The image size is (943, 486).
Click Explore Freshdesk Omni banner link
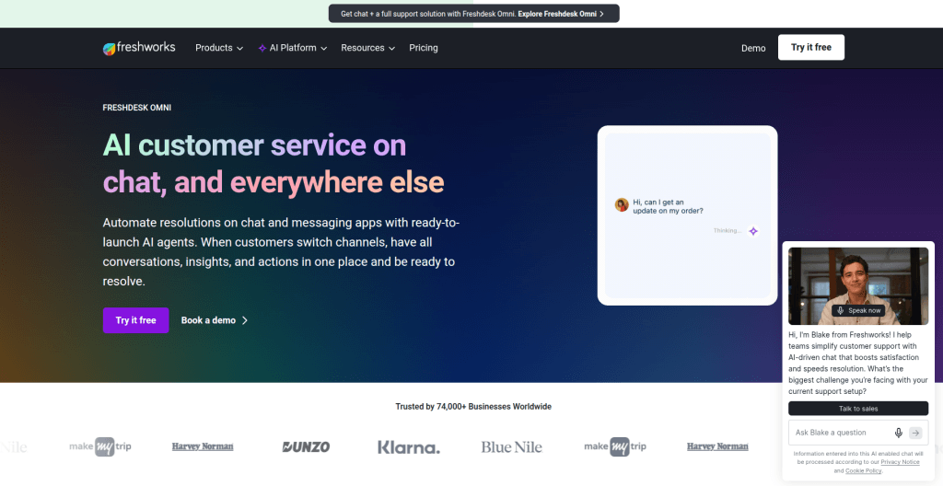pos(561,13)
